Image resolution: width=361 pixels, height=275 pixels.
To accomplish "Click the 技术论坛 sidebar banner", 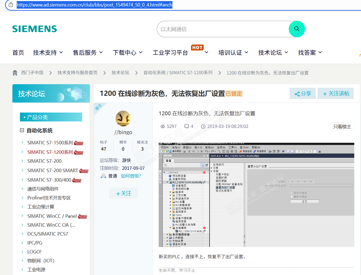I will point(51,93).
